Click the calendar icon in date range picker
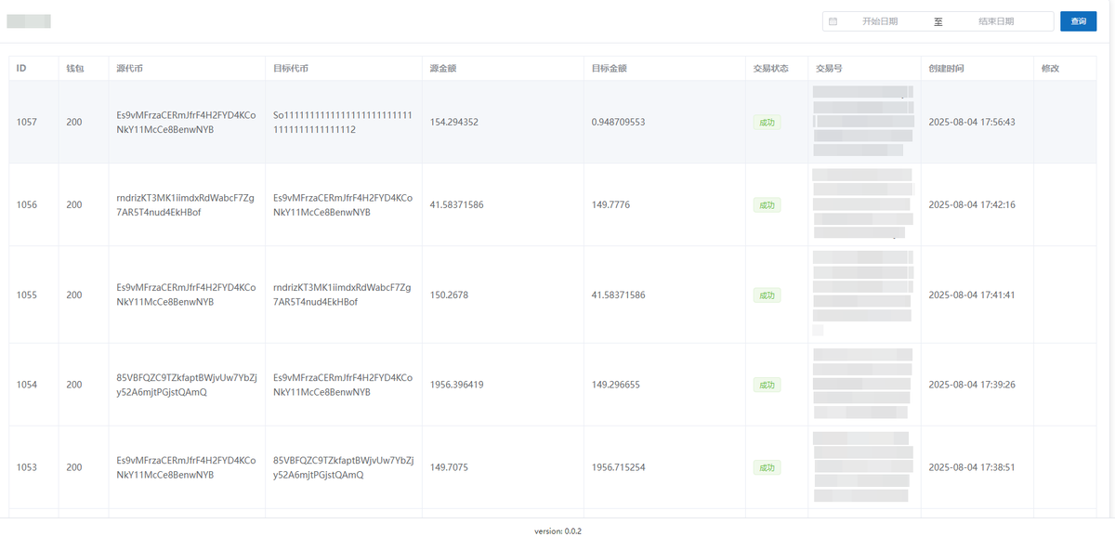This screenshot has height=537, width=1115. click(x=833, y=21)
